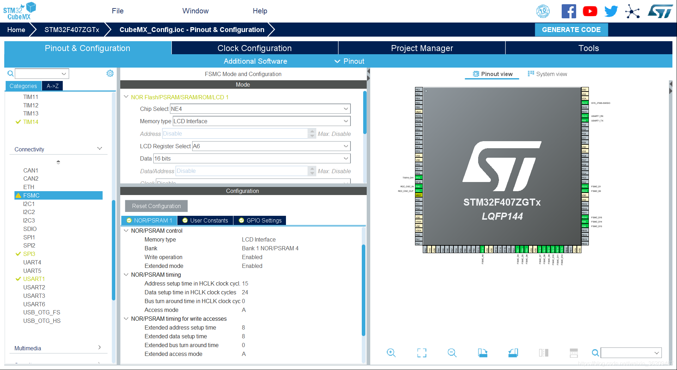This screenshot has height=370, width=677.
Task: Collapse the NOR/PSRAM control group
Action: click(126, 231)
